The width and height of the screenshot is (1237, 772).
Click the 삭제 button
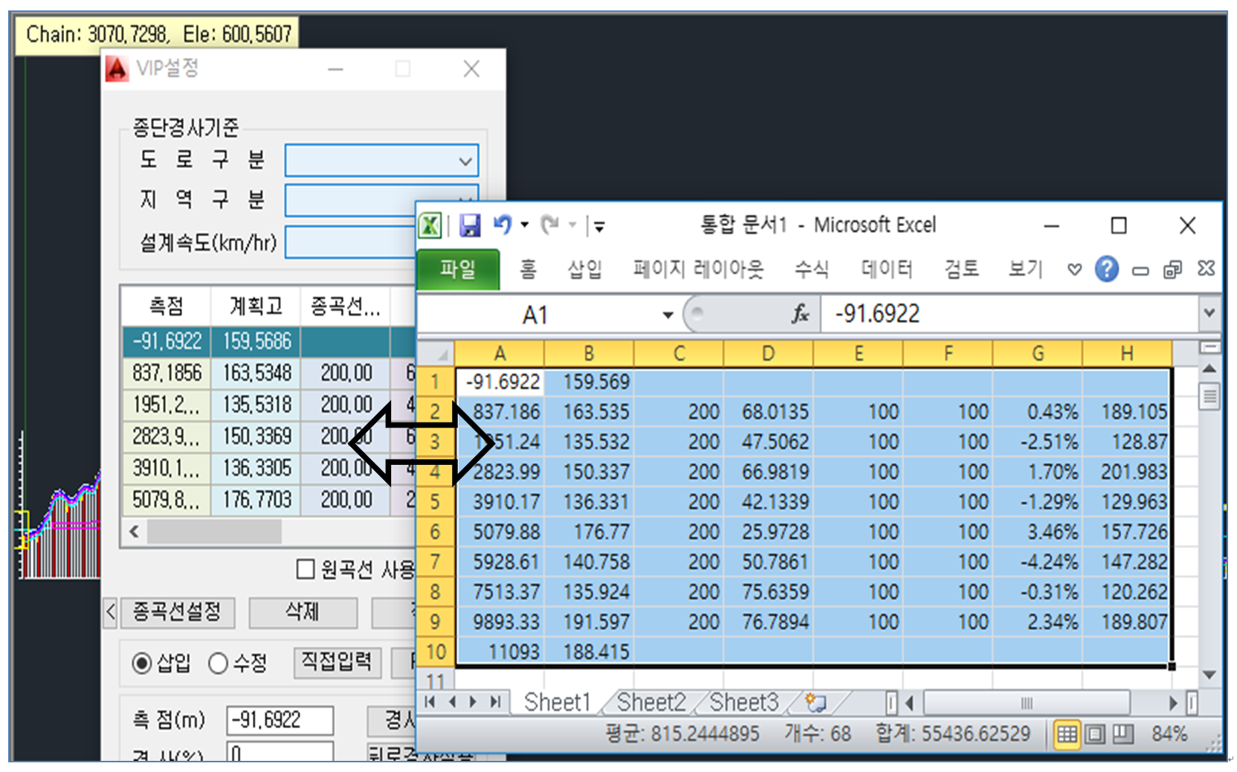pyautogui.click(x=302, y=612)
